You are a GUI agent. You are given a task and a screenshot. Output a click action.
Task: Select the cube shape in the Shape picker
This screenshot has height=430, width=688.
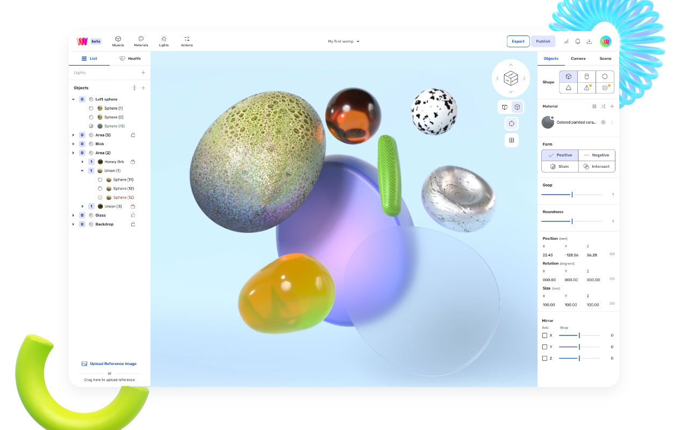pos(568,76)
